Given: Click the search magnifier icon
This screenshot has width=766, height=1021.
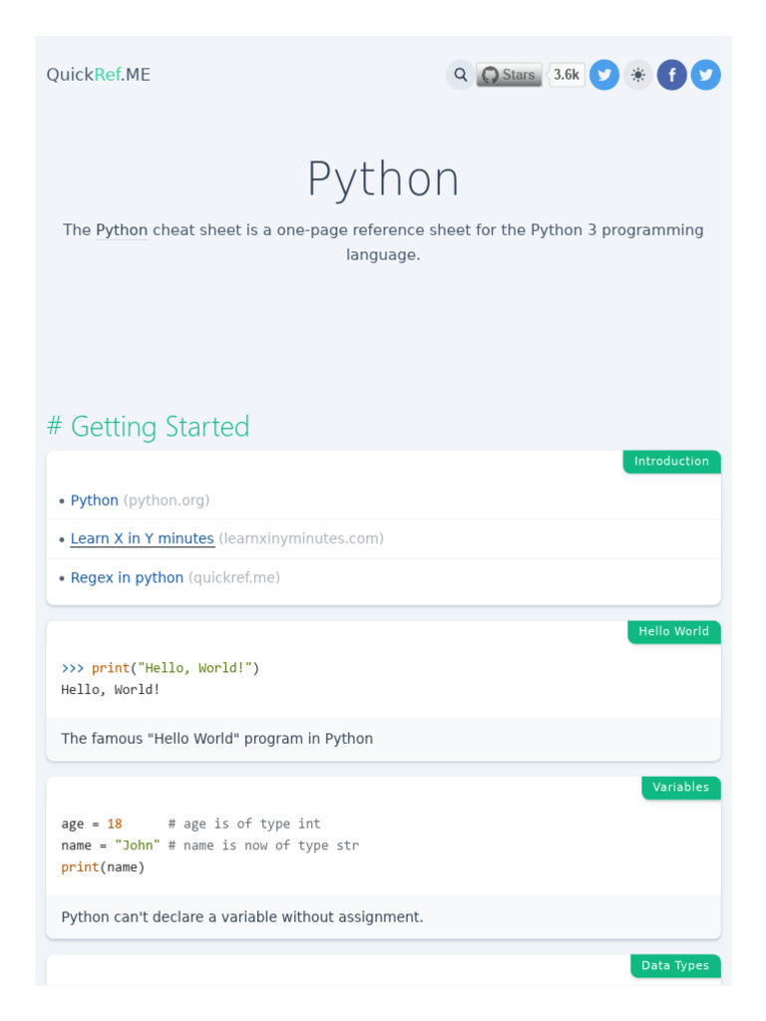Looking at the screenshot, I should 460,75.
